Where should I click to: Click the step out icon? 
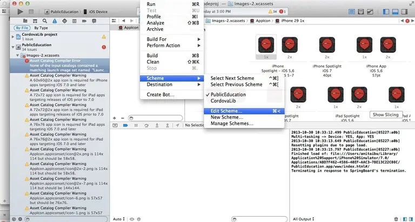[168, 125]
